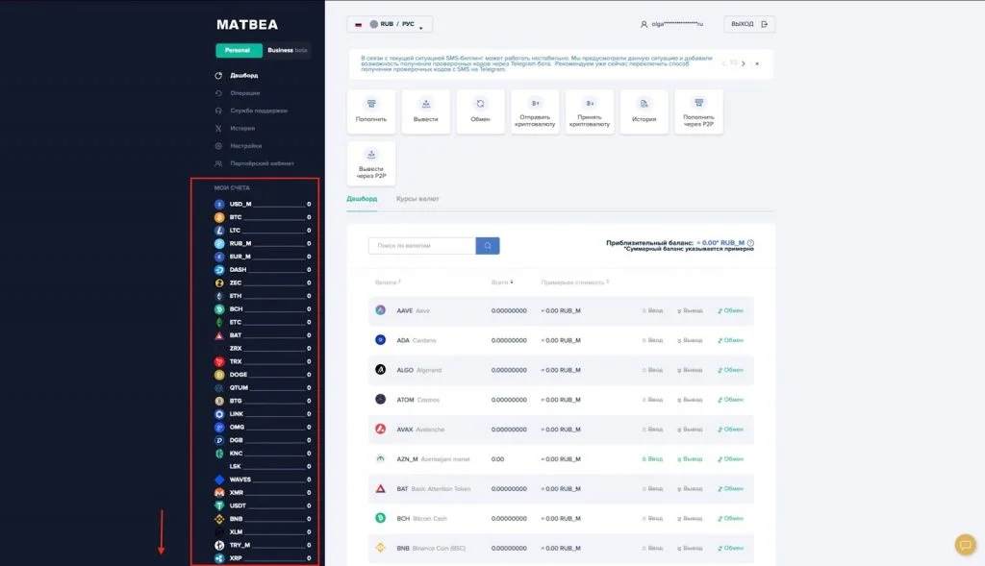Image resolution: width=985 pixels, height=566 pixels.
Task: Click the MATBEA logo
Action: tap(247, 24)
